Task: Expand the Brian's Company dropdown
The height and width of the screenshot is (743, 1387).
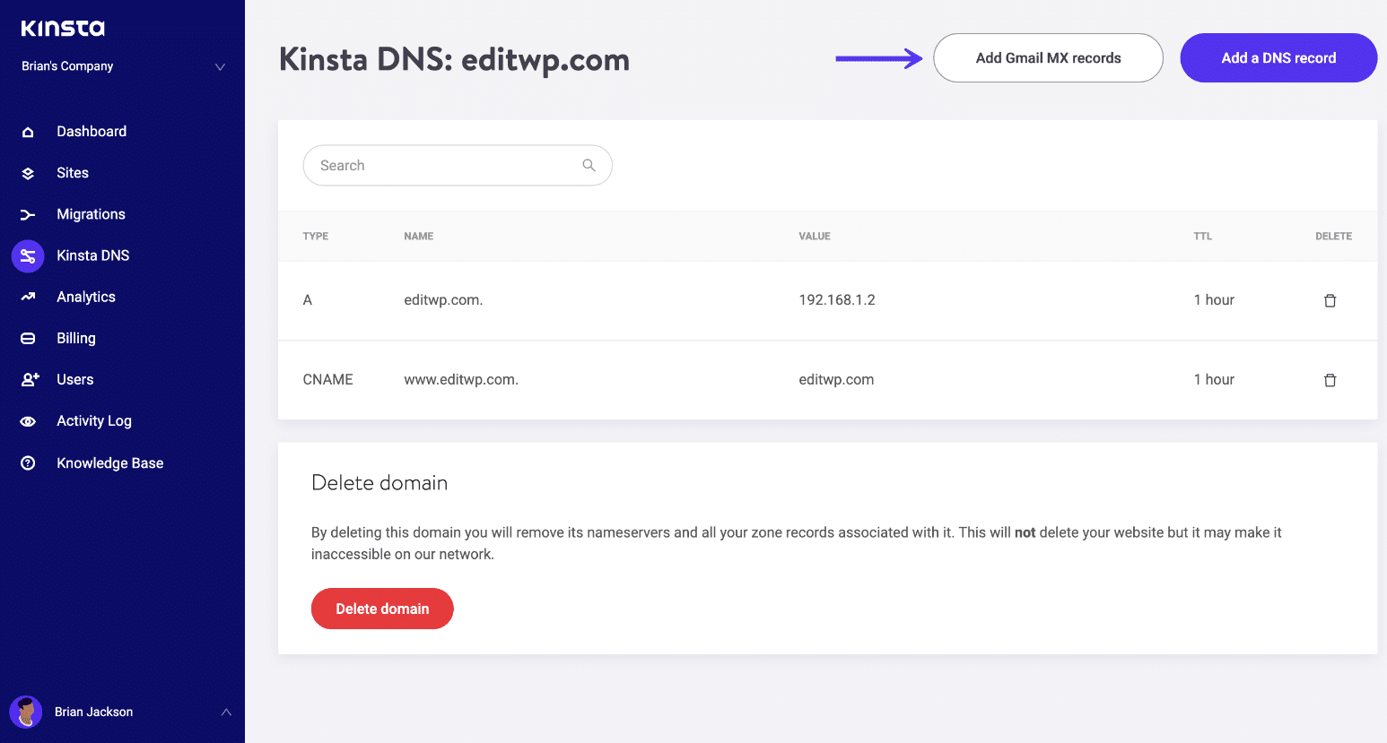Action: [x=220, y=65]
